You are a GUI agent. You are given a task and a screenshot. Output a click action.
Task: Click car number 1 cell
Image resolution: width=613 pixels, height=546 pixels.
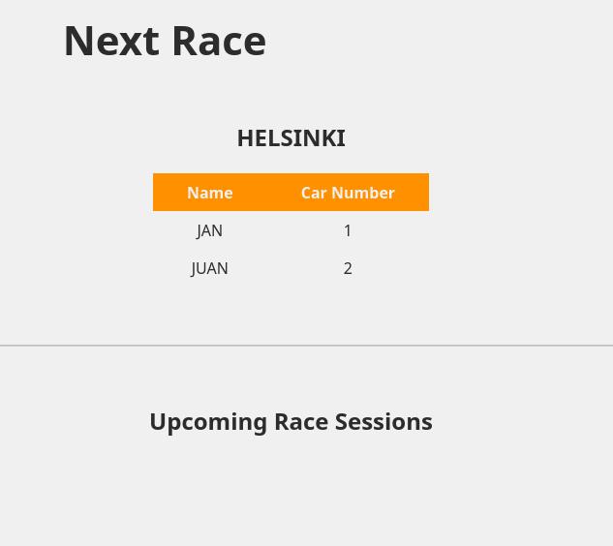pyautogui.click(x=348, y=230)
